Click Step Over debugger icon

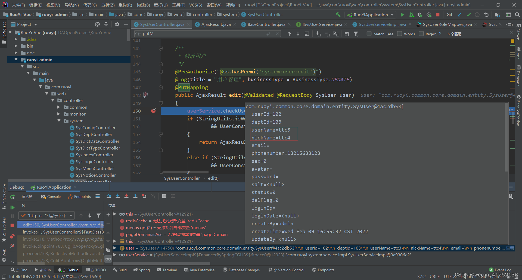click(109, 196)
